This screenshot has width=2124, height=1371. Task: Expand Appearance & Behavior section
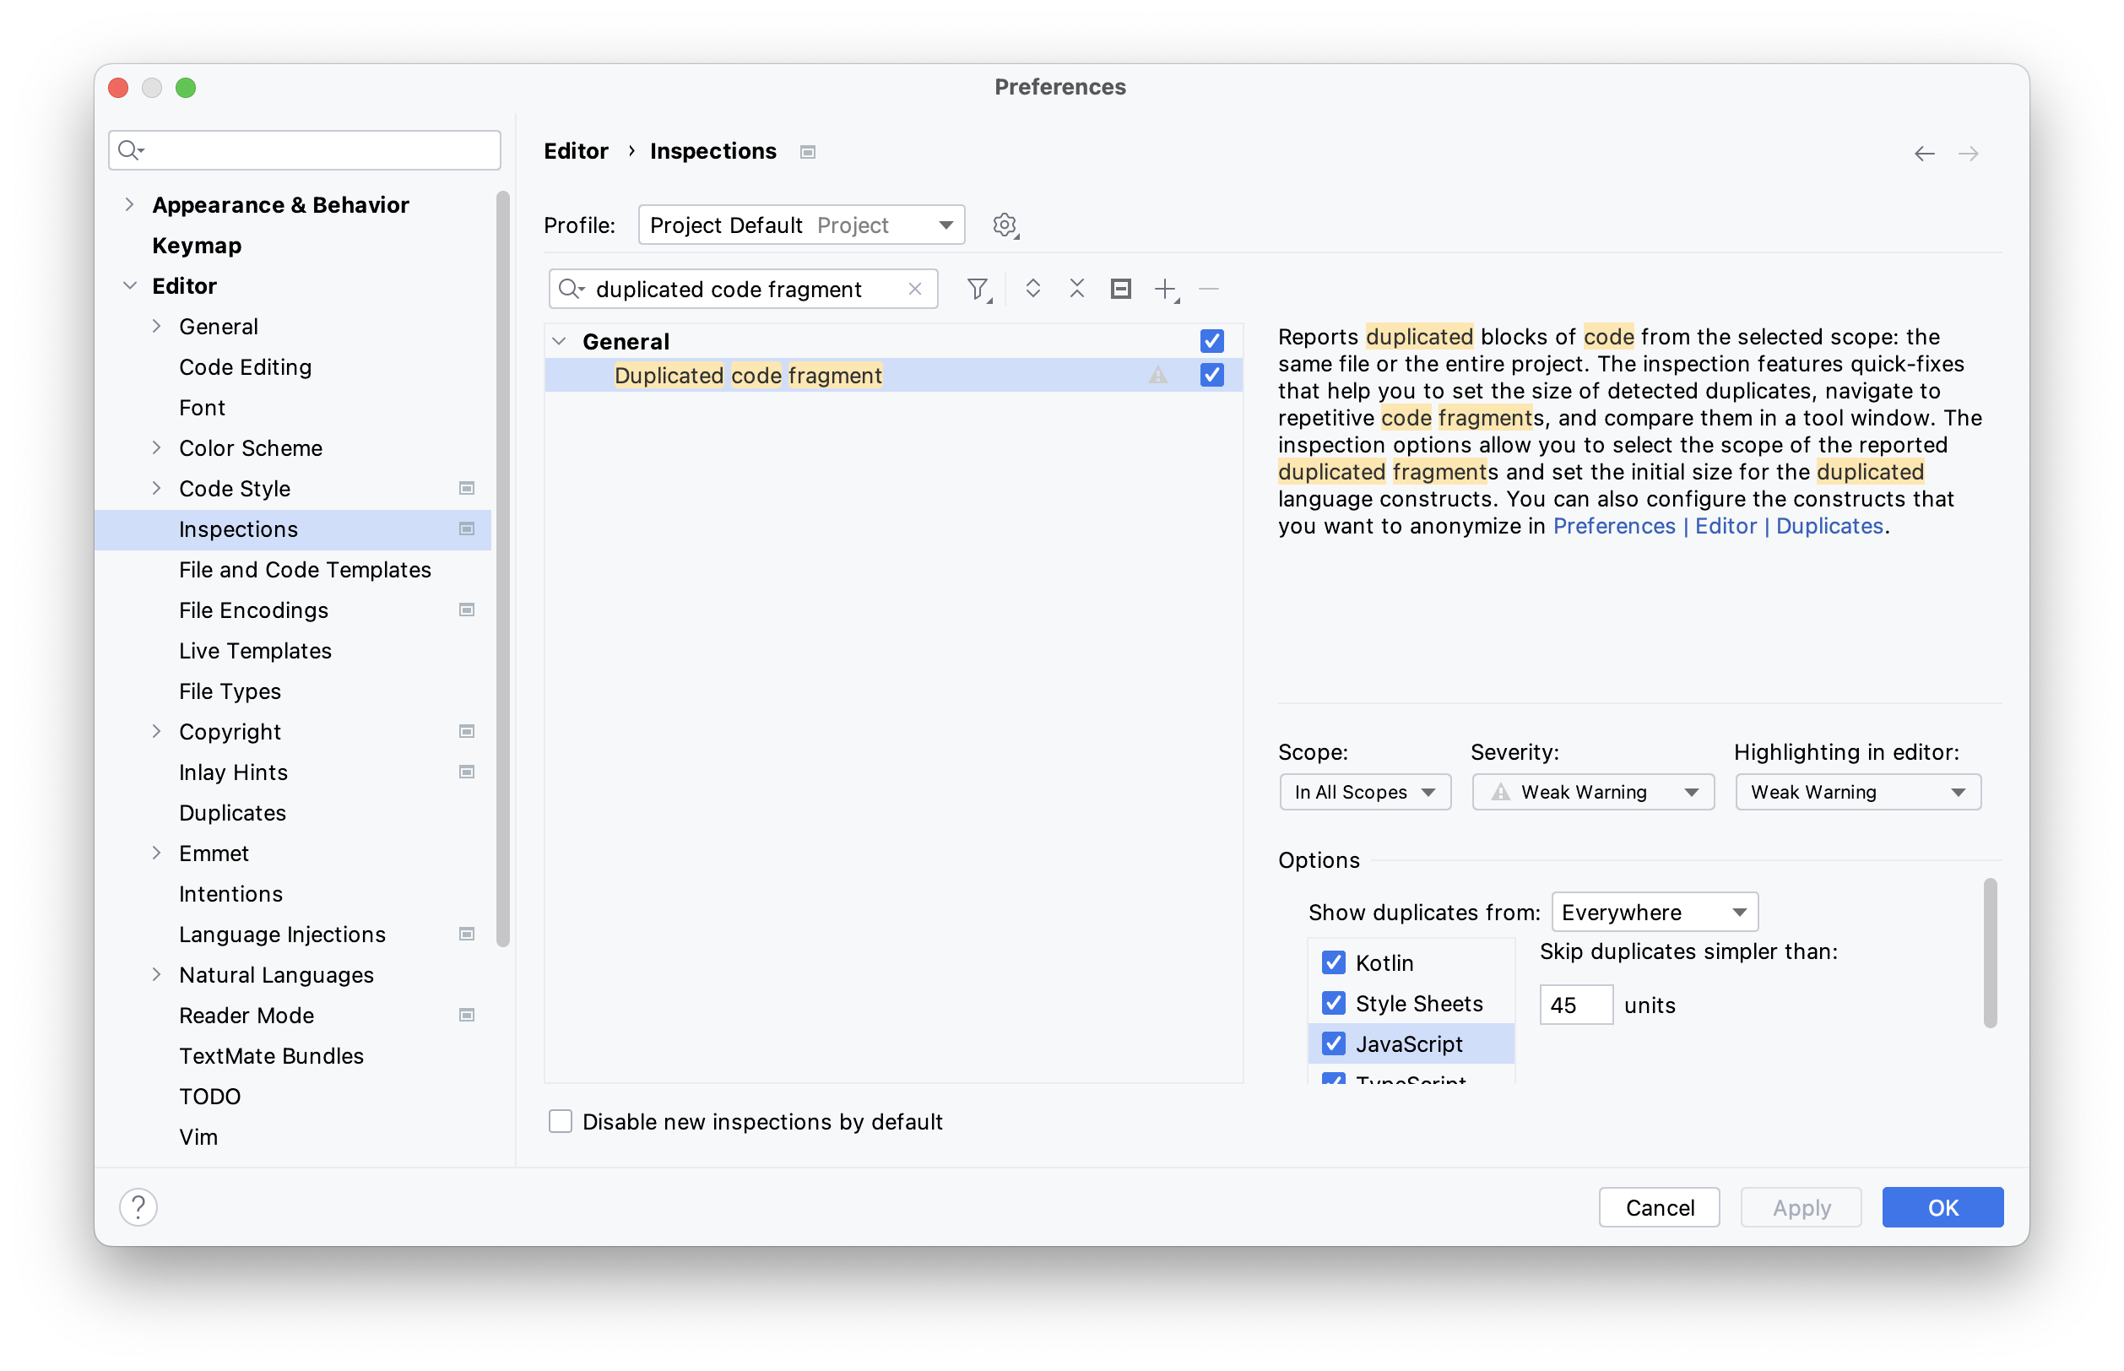point(130,205)
